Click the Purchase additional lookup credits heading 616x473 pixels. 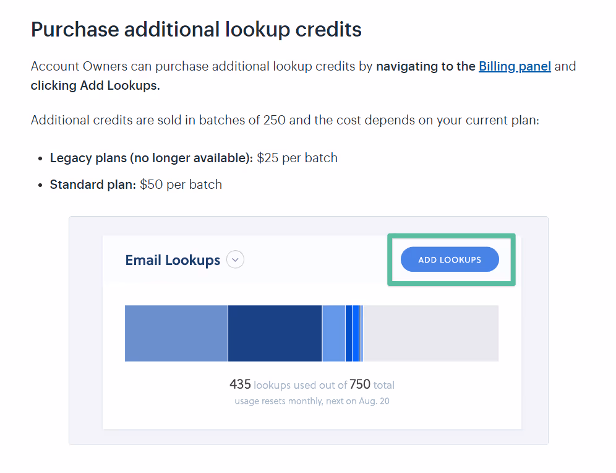[x=195, y=28]
